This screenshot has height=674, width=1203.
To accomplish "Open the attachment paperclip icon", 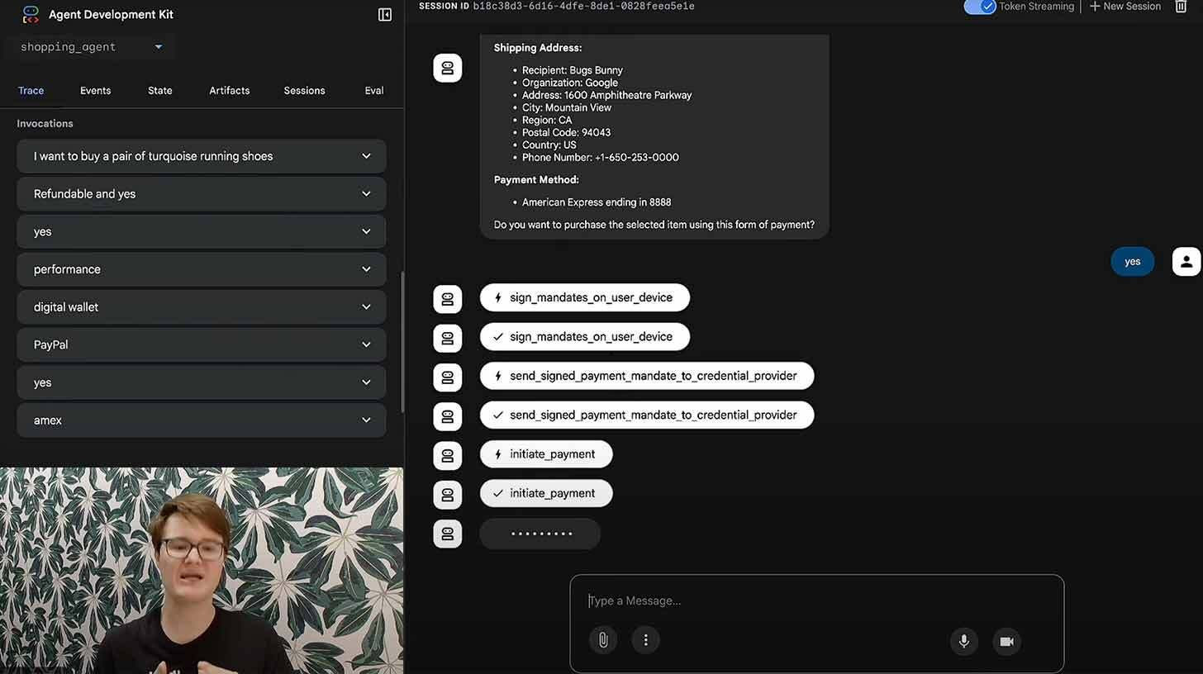I will (602, 639).
